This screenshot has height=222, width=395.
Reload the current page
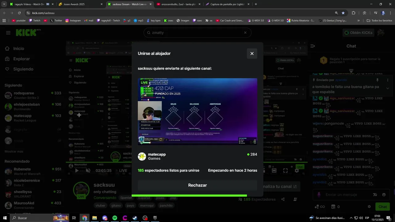(x=19, y=13)
